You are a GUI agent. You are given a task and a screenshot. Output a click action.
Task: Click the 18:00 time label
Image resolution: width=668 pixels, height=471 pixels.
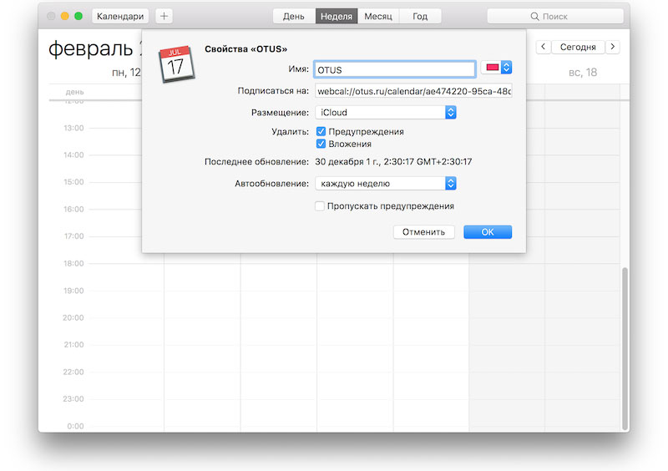(x=73, y=263)
